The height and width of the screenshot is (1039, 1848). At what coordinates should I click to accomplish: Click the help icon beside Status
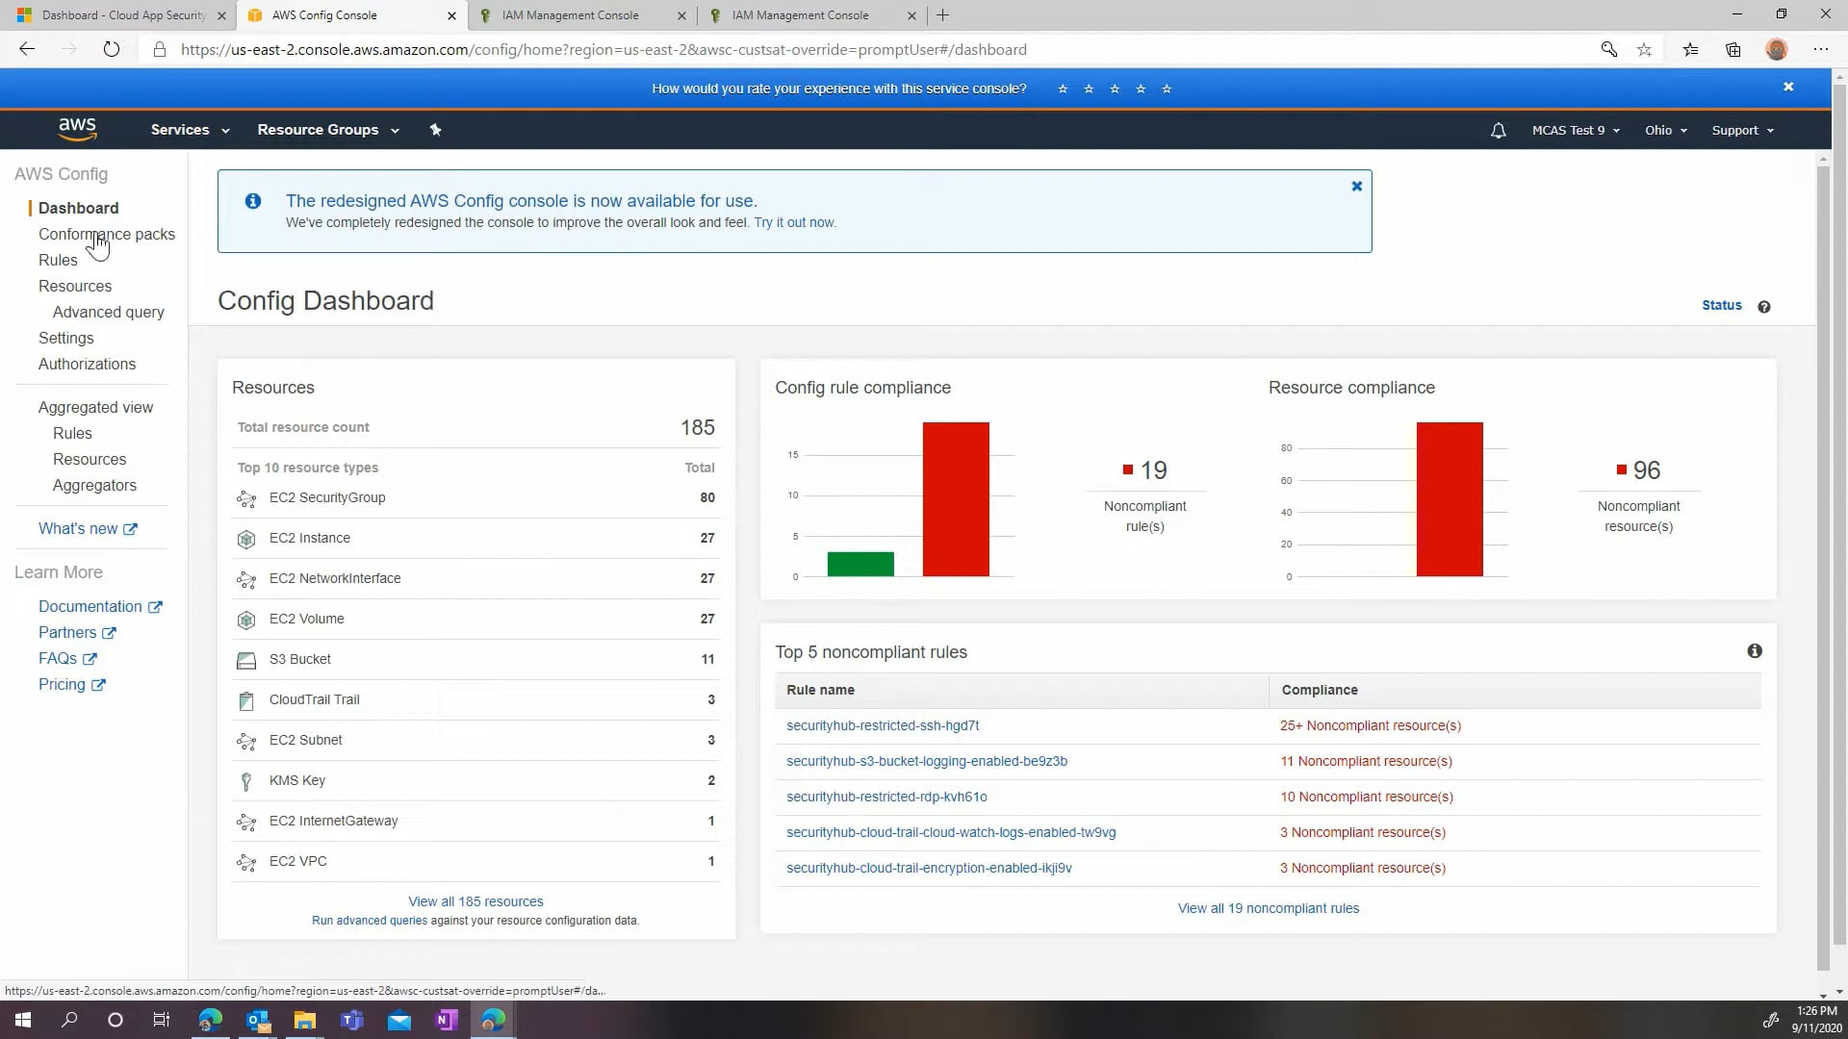(x=1763, y=307)
